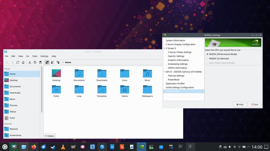
Task: Open the Go menu in Dolphin
Action: click(x=28, y=56)
